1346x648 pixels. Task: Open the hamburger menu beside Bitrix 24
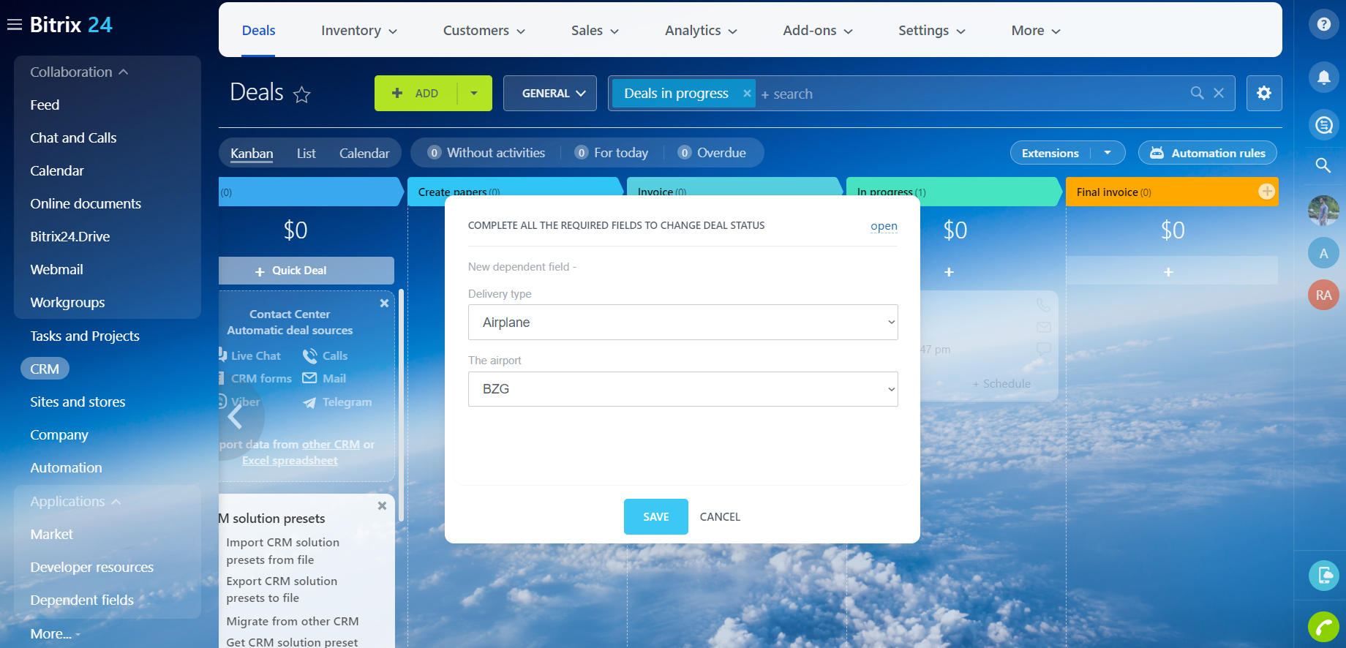15,25
